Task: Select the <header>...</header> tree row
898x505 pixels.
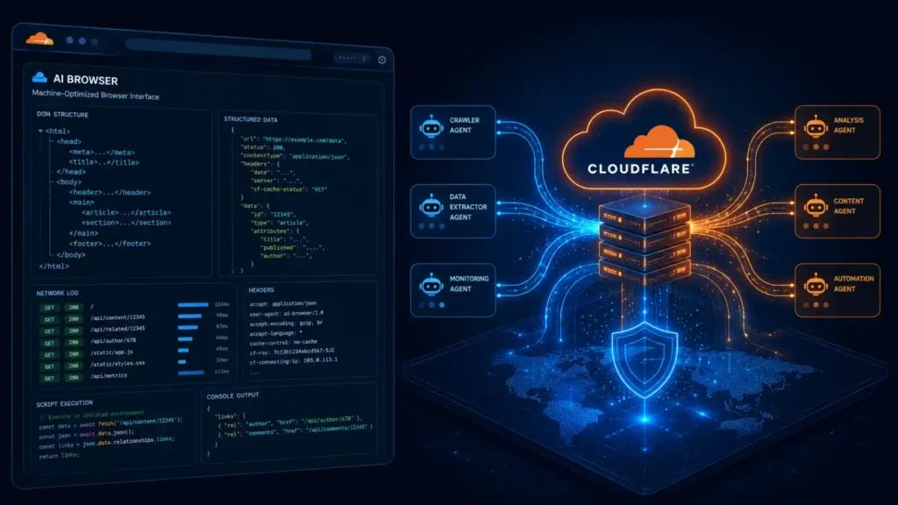Action: click(x=110, y=192)
